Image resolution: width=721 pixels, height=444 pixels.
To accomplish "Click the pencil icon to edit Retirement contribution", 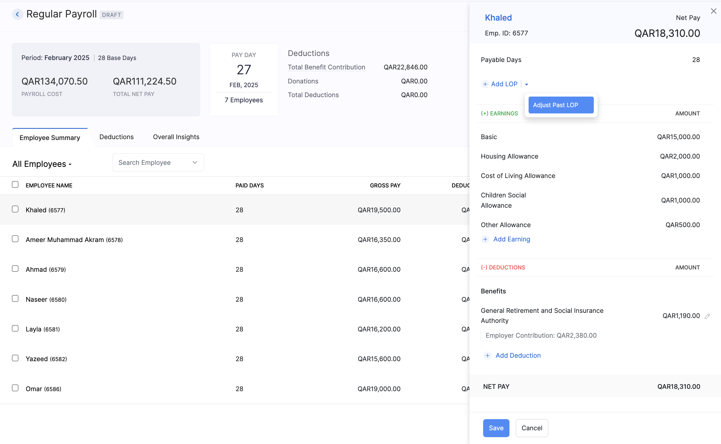I will [x=708, y=316].
